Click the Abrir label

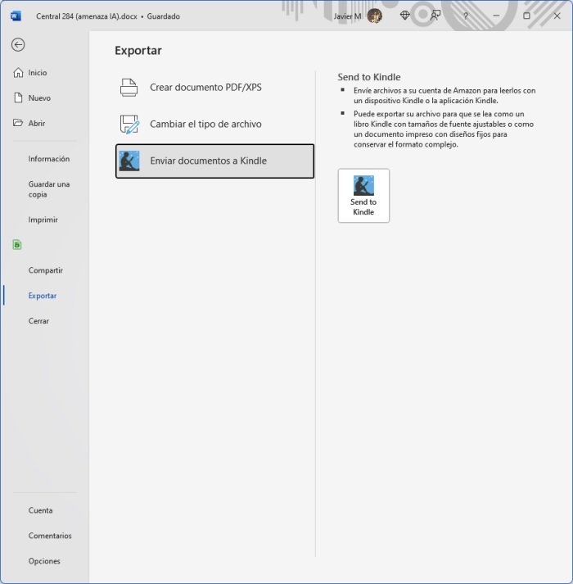coord(37,124)
